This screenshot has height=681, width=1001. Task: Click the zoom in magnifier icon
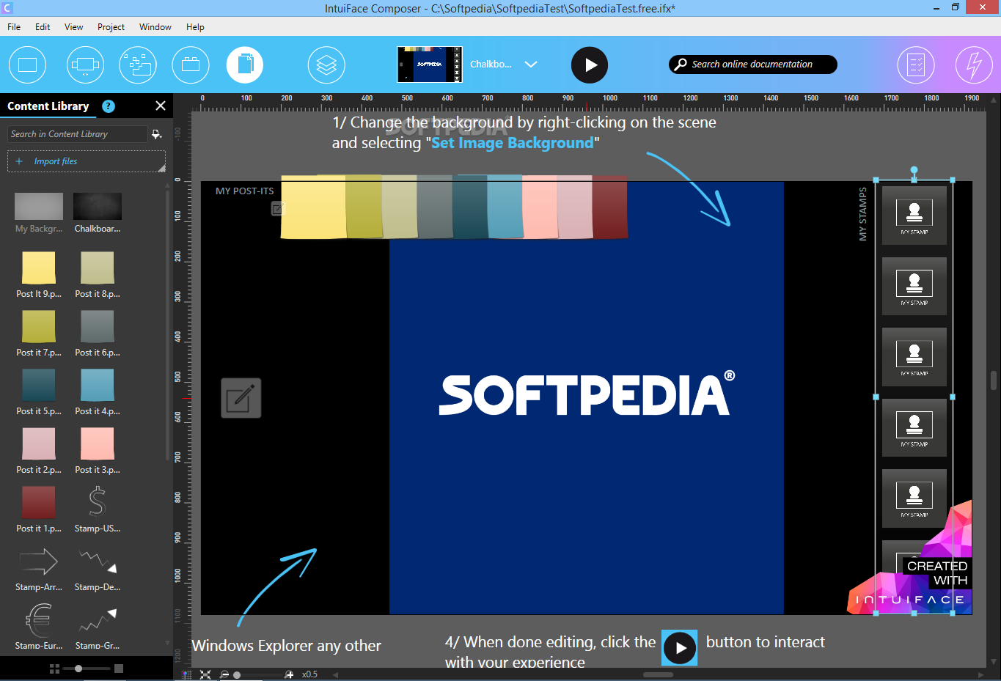coord(289,674)
